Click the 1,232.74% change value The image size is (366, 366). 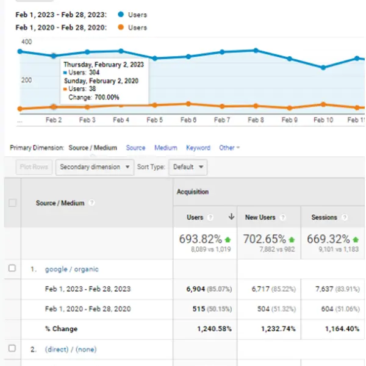click(x=278, y=329)
